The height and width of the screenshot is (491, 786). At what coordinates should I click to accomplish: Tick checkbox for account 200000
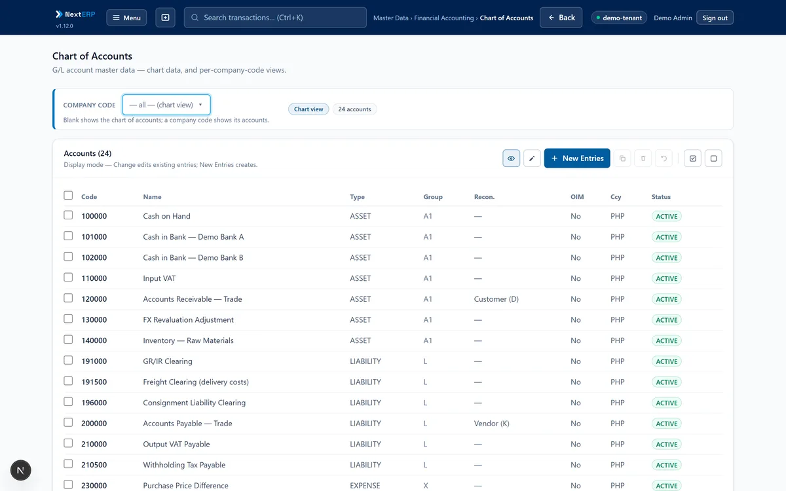(x=68, y=422)
